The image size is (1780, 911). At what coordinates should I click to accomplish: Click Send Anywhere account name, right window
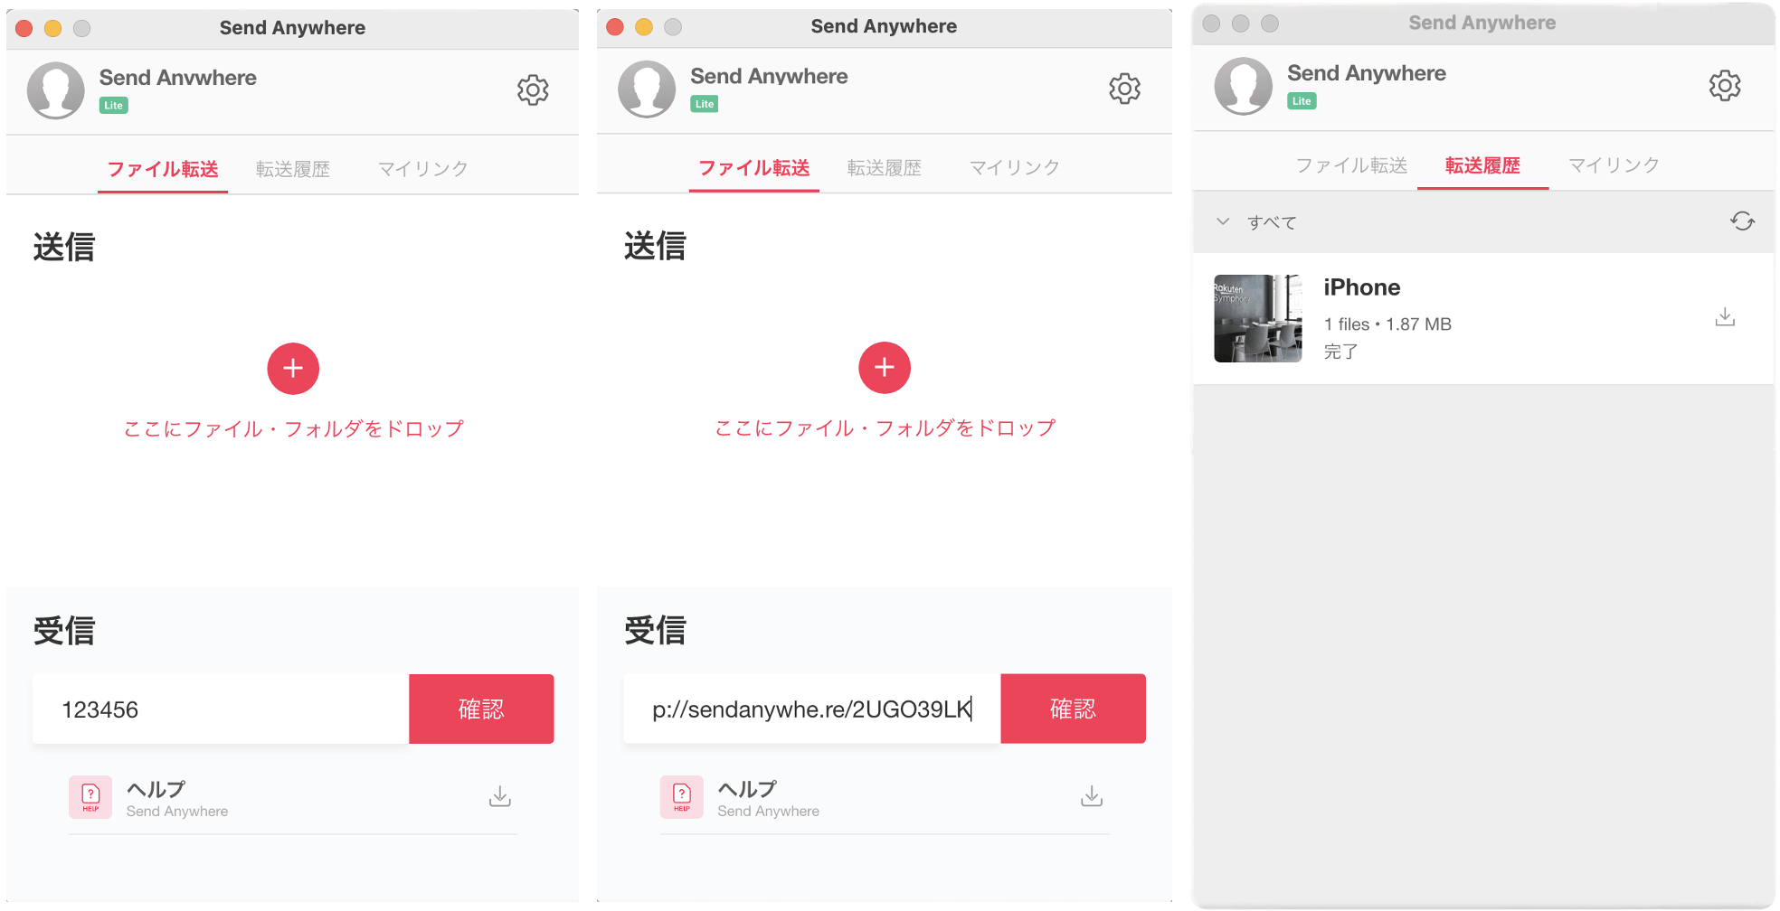coord(1367,73)
